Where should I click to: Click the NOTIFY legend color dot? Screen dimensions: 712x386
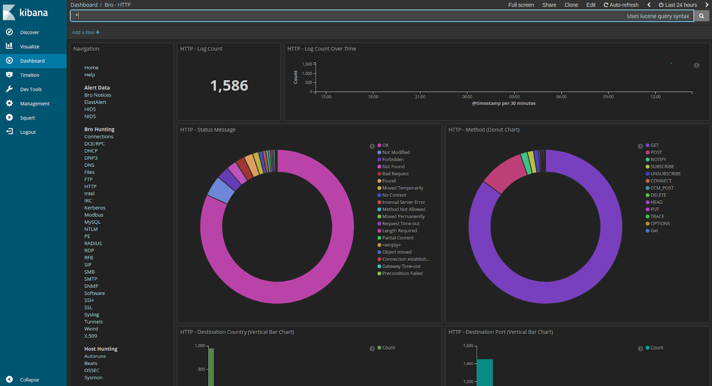point(647,159)
